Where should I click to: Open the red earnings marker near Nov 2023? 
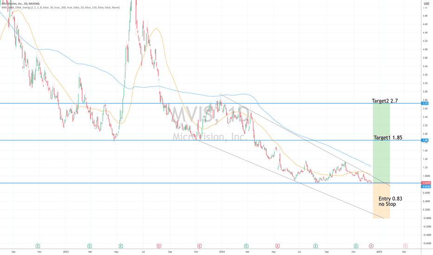(199, 246)
